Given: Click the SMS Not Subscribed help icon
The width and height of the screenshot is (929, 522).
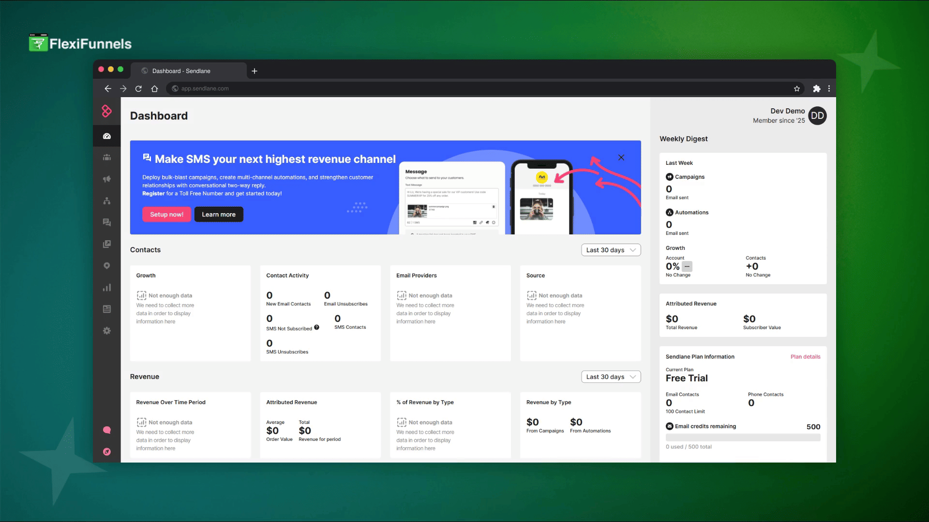Looking at the screenshot, I should coord(316,327).
